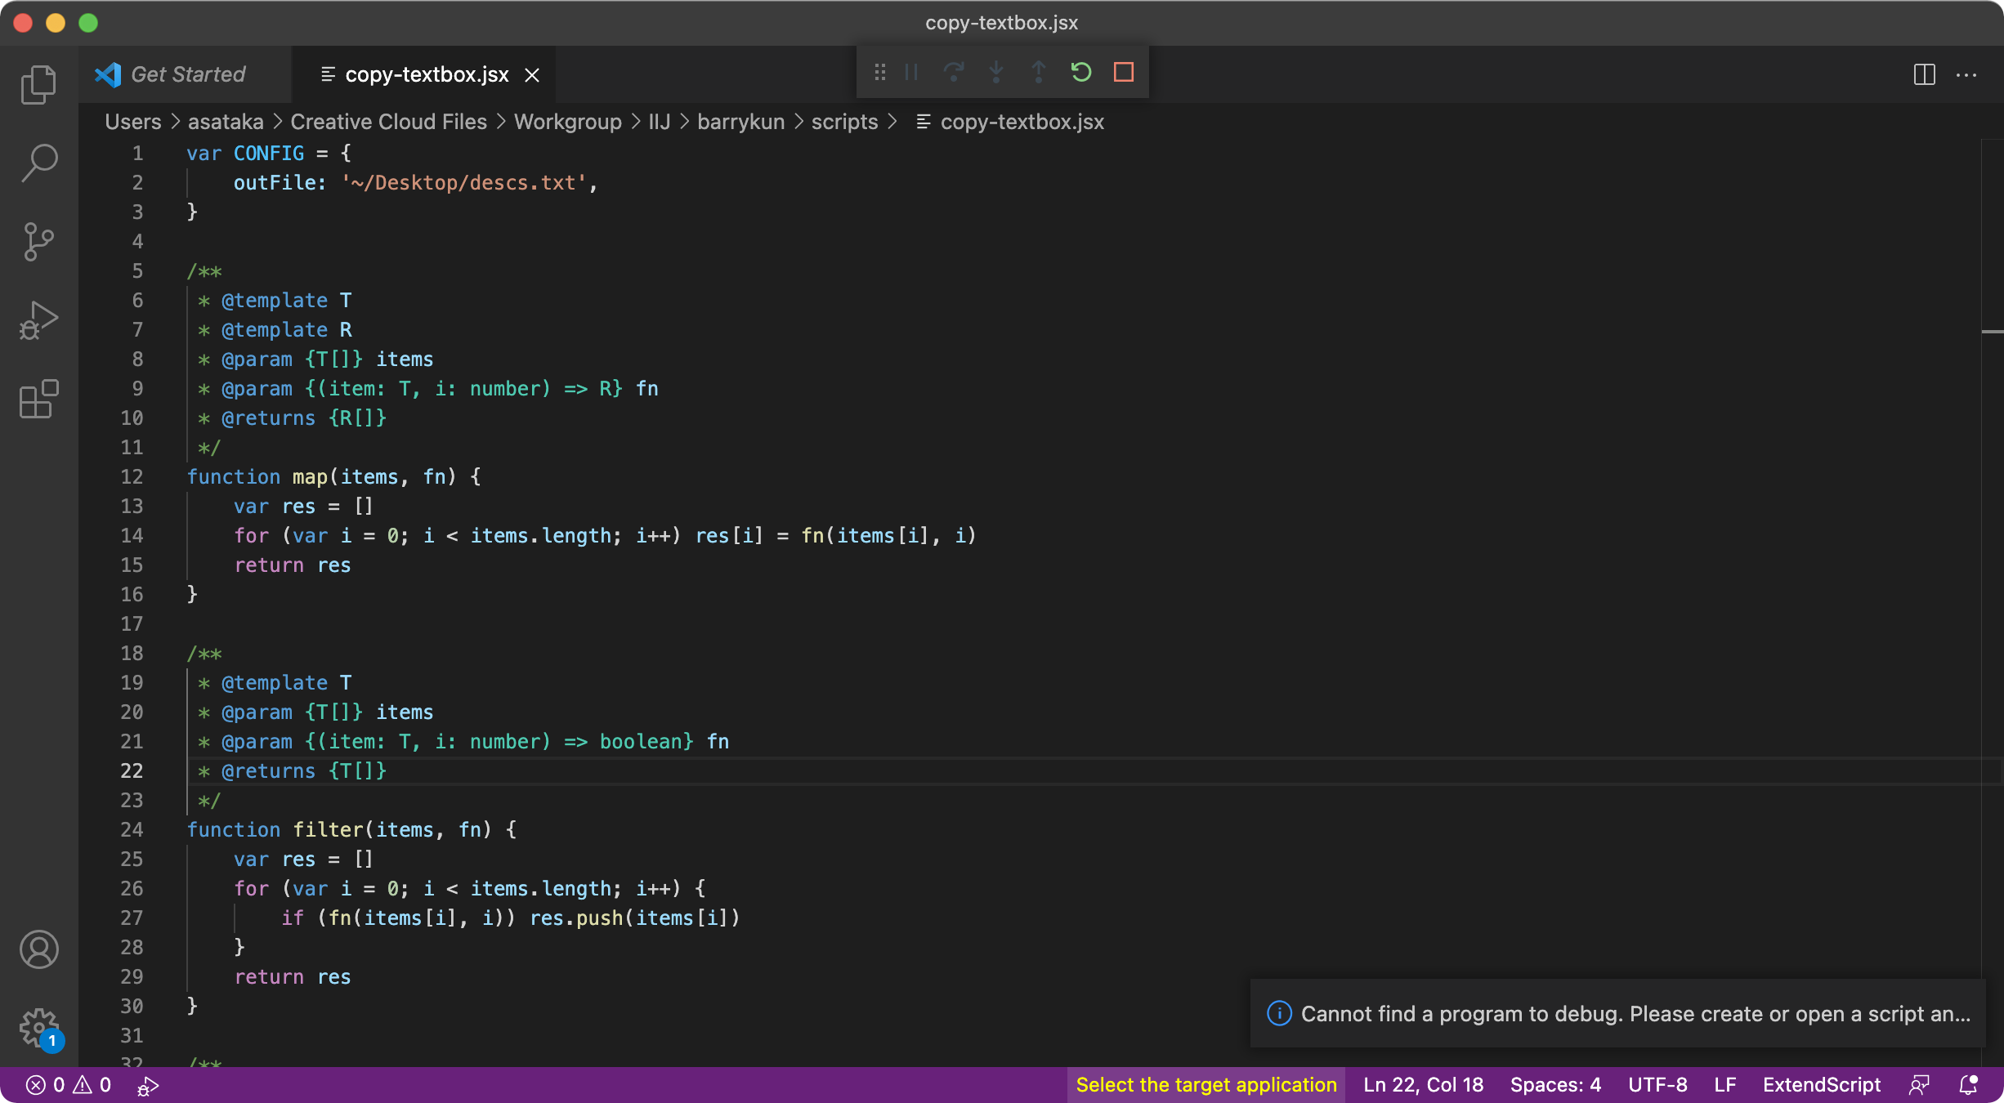Open the Manage gear menu
This screenshot has width=2004, height=1103.
click(x=38, y=1027)
